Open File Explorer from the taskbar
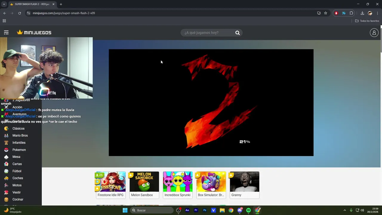 tap(222, 210)
